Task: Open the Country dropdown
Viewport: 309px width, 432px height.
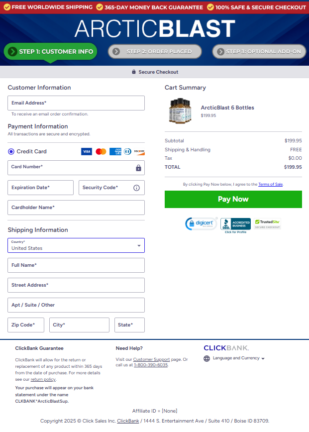Action: click(x=76, y=245)
